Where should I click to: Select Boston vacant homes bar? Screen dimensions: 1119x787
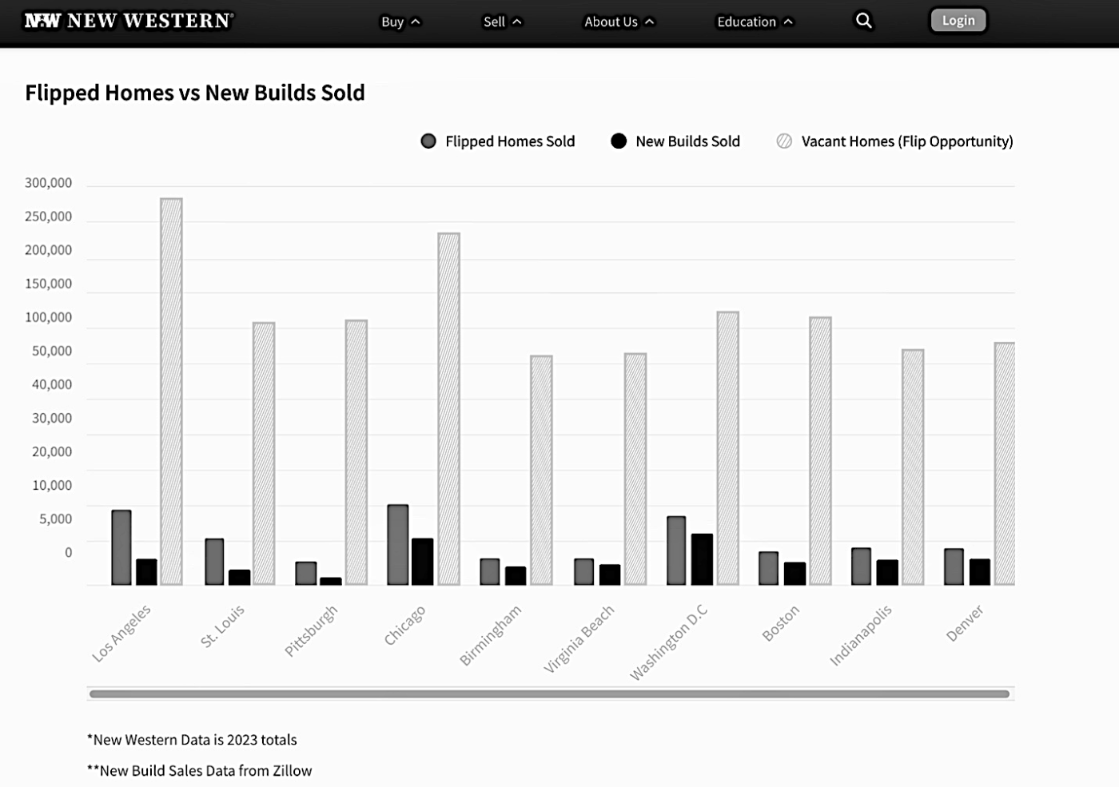tap(820, 451)
